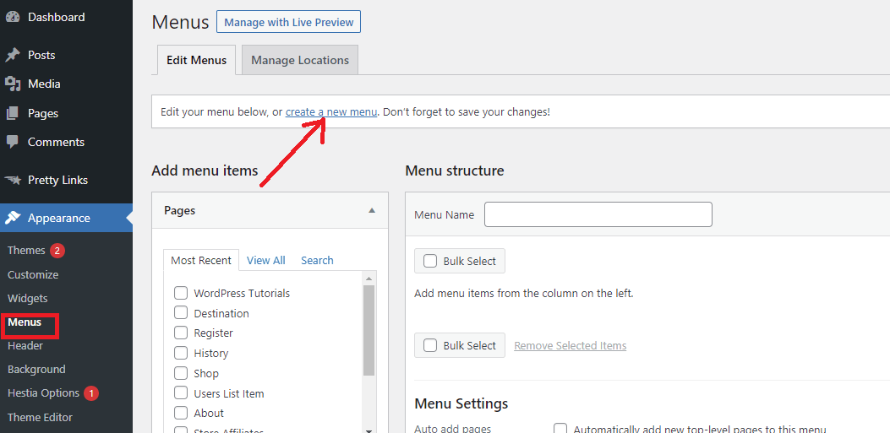Image resolution: width=890 pixels, height=433 pixels.
Task: Open Themes under Appearance
Action: coord(26,251)
